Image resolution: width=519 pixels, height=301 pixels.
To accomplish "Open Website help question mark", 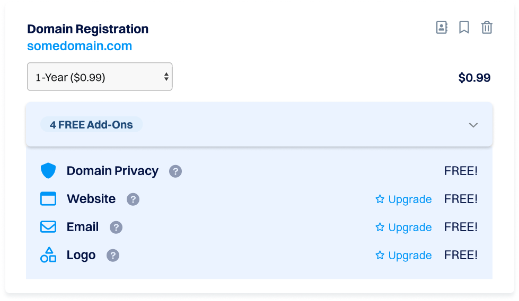I will tap(133, 199).
